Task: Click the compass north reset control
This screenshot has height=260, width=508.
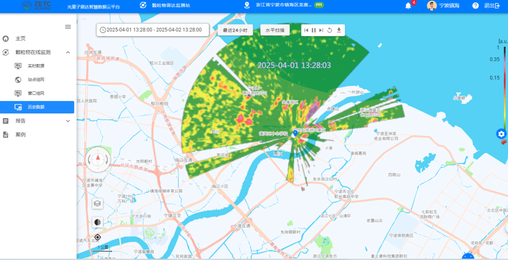Action: coord(98,158)
